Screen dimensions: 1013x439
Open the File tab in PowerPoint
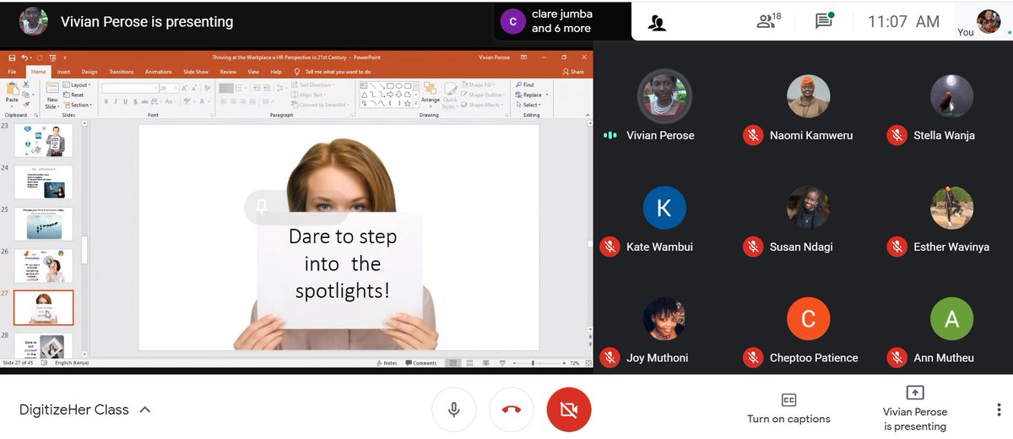[x=12, y=72]
